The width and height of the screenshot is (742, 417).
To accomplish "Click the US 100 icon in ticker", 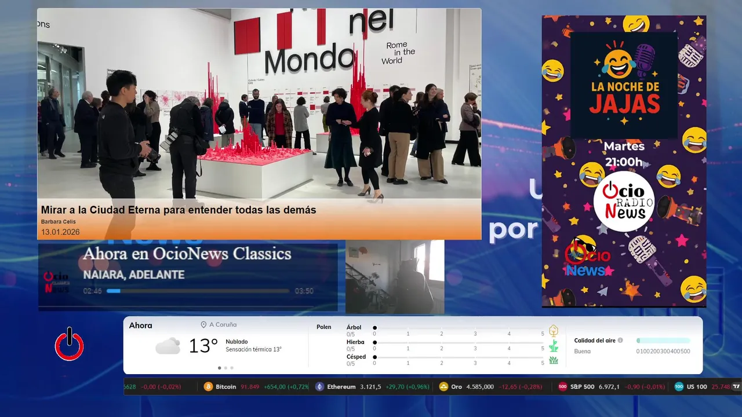I will pyautogui.click(x=679, y=386).
